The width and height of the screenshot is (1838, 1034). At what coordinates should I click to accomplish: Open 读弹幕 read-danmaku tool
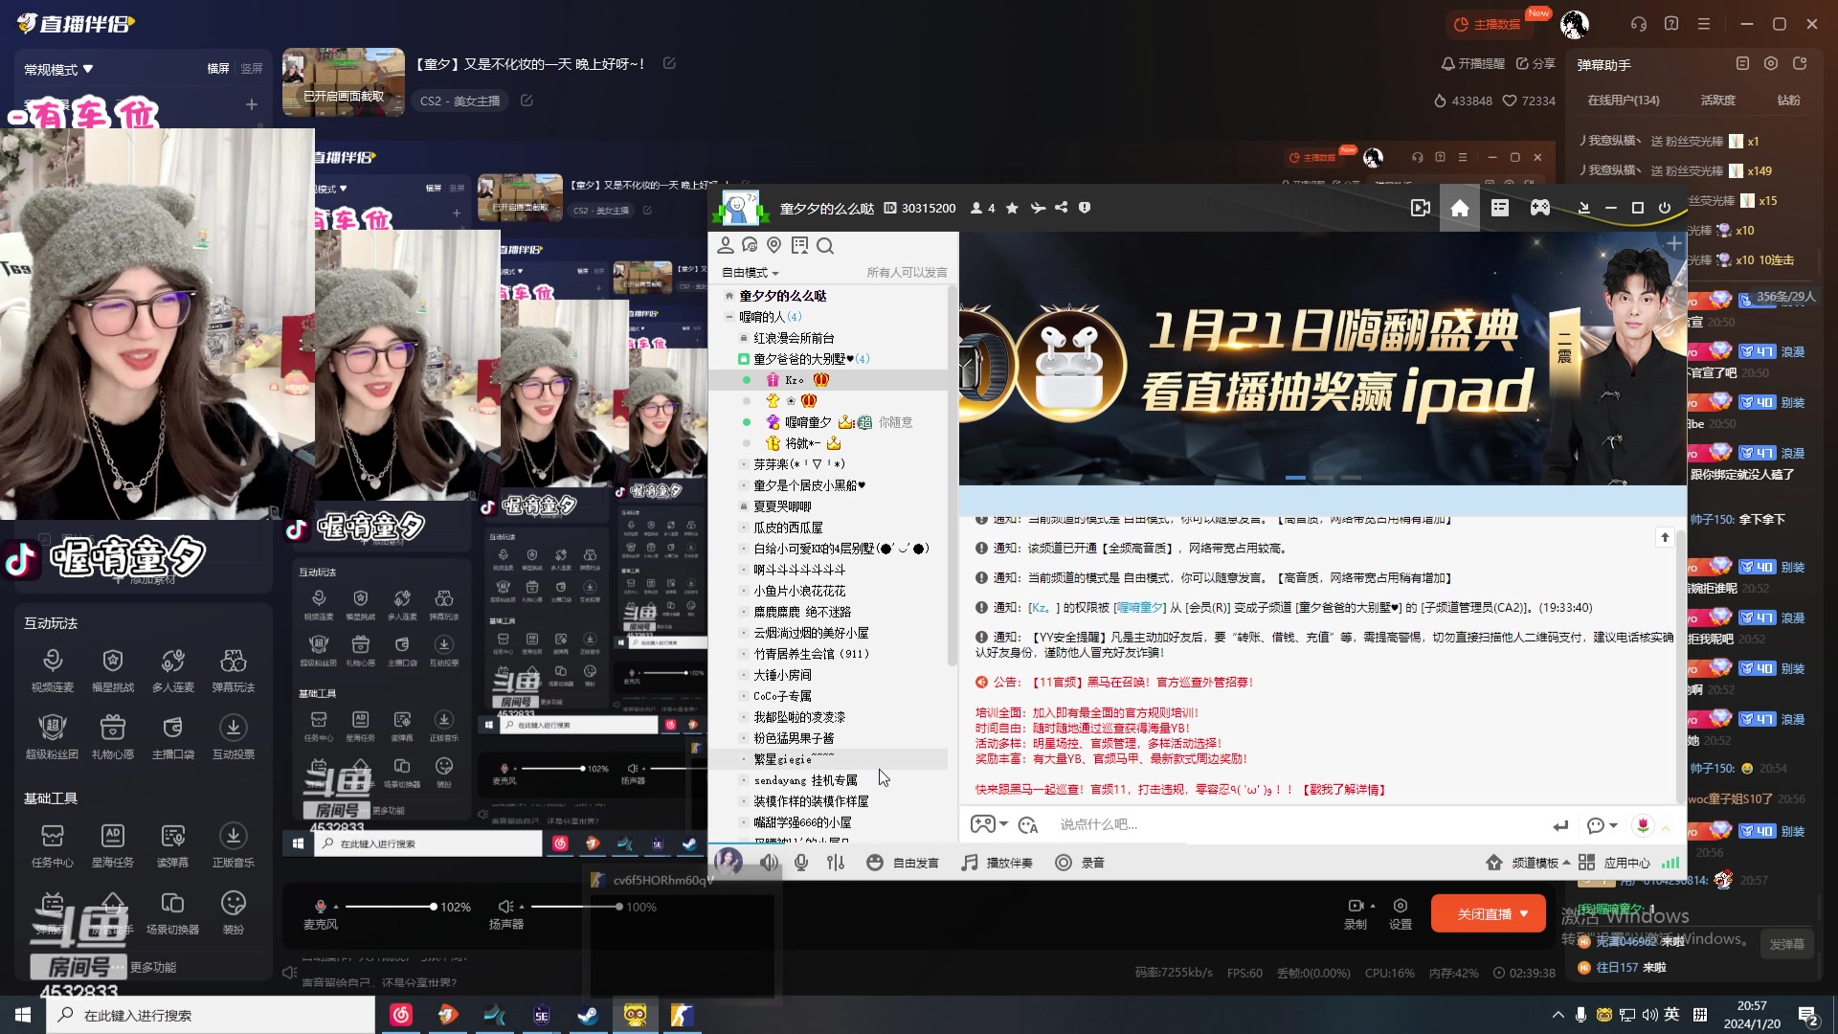(173, 844)
